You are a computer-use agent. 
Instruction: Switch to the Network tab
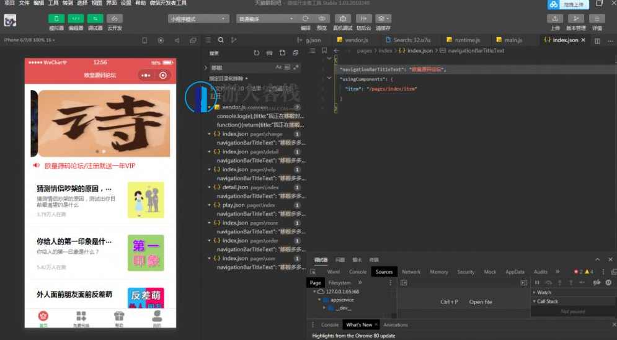[x=411, y=272]
